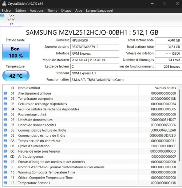Click the Lettre de lecteur field

[x=95, y=67]
